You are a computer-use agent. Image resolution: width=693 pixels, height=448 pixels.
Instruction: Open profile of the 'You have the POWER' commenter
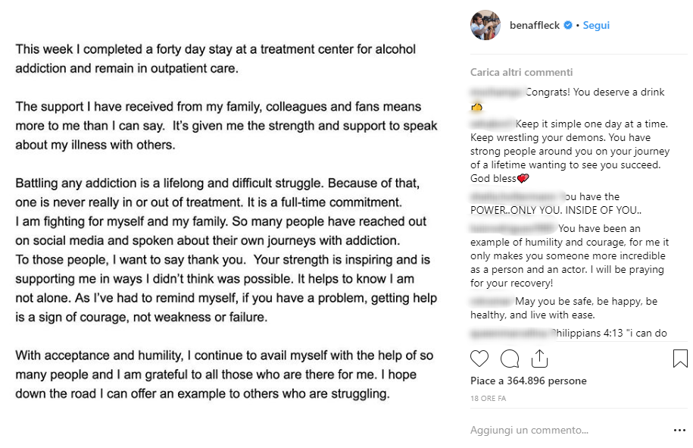pyautogui.click(x=516, y=197)
